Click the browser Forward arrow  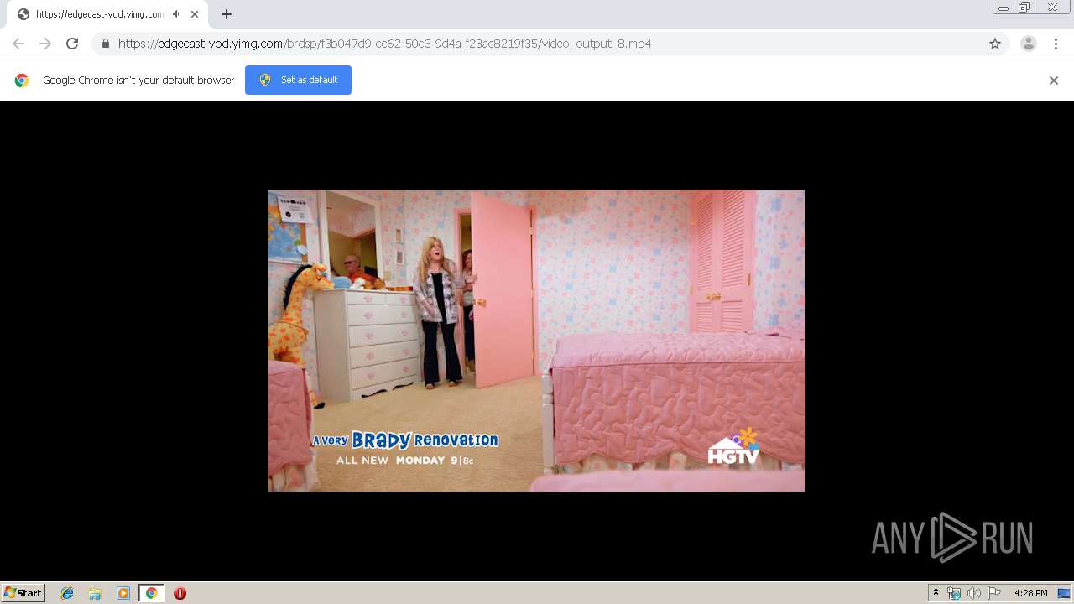(x=45, y=44)
